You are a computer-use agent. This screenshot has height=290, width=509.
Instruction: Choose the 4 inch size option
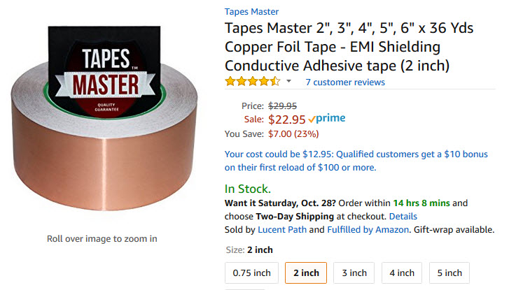(x=402, y=273)
